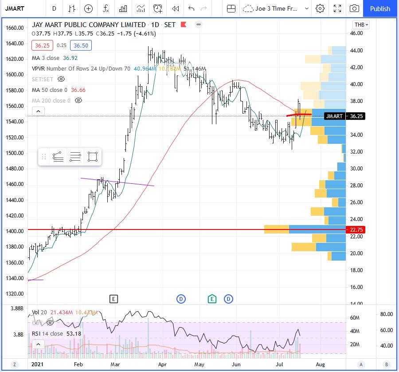The width and height of the screenshot is (399, 372).
Task: Collapse the volume pane legend
Action: [38, 344]
